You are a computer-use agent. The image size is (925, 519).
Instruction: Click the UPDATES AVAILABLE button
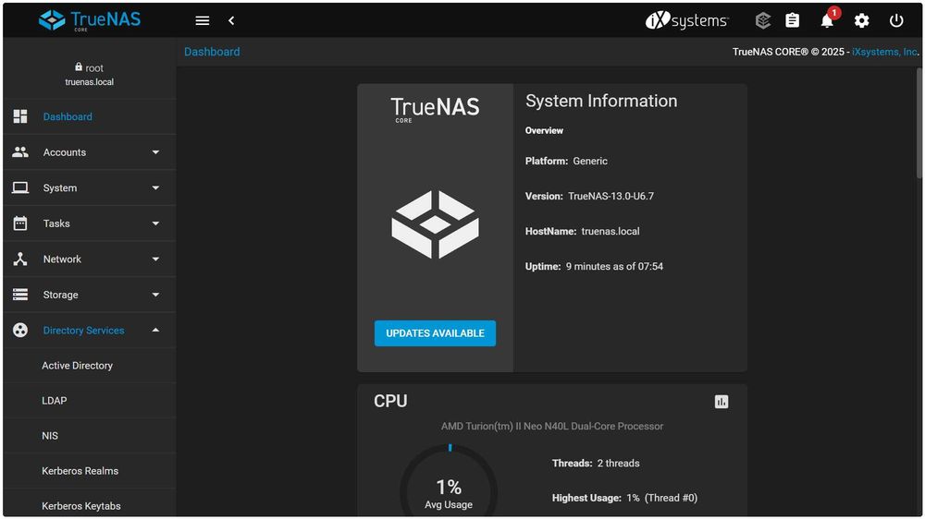tap(436, 333)
